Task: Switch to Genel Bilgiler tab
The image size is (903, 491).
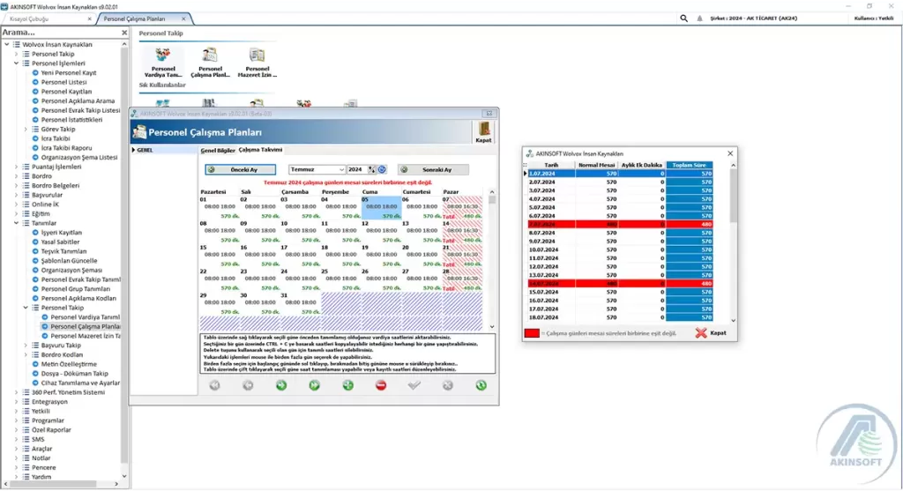Action: [218, 150]
